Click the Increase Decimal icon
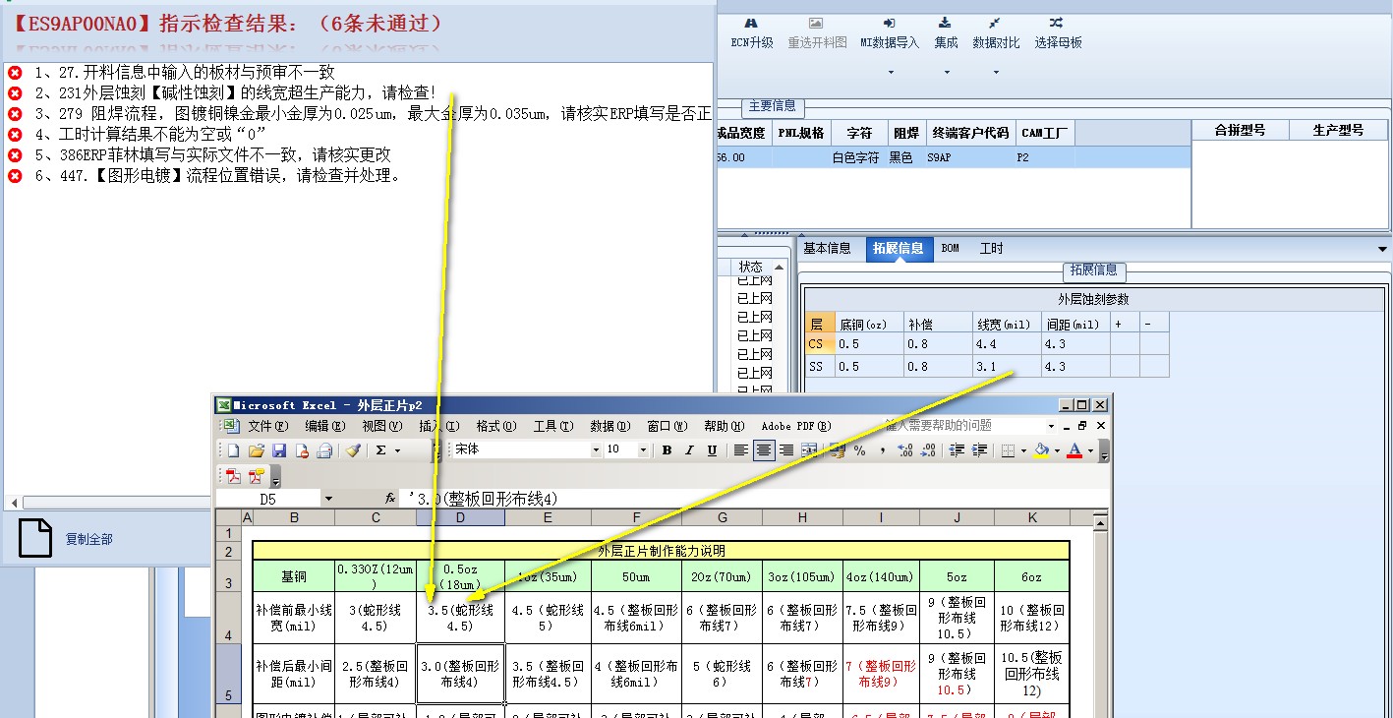1393x718 pixels. (x=905, y=450)
